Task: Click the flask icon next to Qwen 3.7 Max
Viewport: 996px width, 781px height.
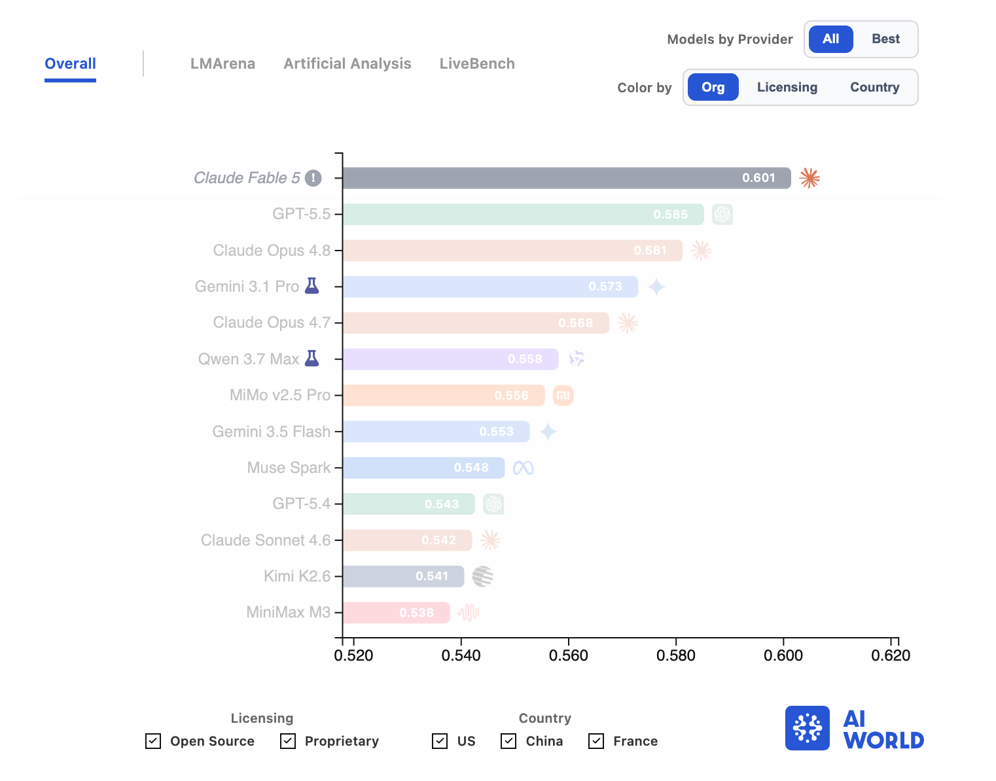Action: click(x=312, y=358)
